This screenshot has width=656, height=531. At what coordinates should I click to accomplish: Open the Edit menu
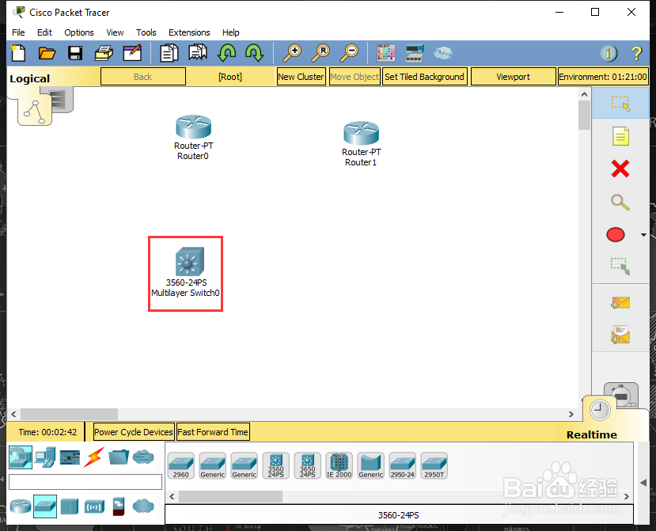click(x=44, y=32)
